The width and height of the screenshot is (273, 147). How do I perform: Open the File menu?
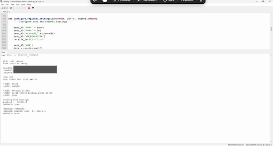point(2,4)
